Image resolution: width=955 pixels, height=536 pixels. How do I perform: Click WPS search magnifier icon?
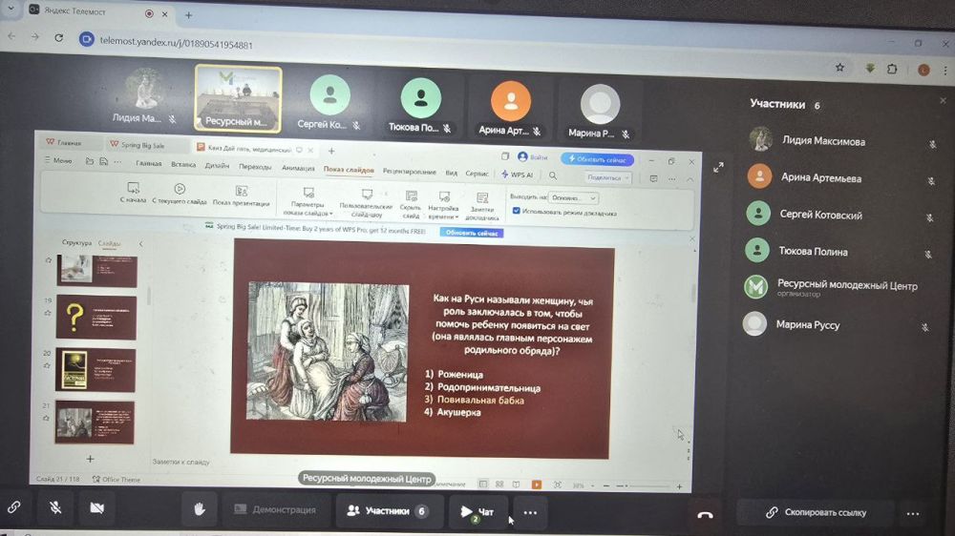[552, 175]
